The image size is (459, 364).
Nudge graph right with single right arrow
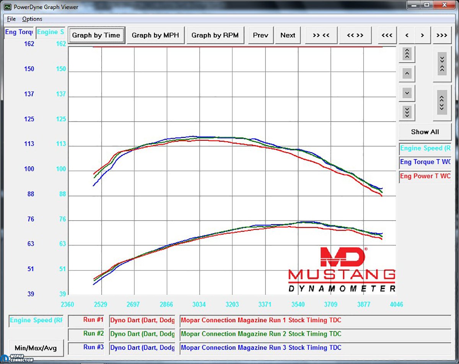pyautogui.click(x=422, y=35)
